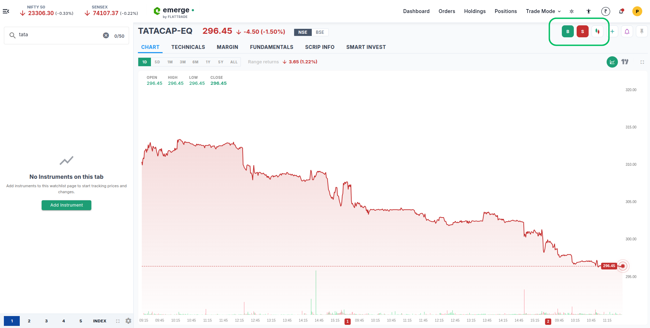Select the 1M range
The image size is (650, 328).
click(170, 62)
